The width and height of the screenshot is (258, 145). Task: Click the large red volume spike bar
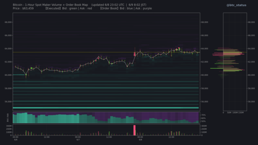(134, 130)
